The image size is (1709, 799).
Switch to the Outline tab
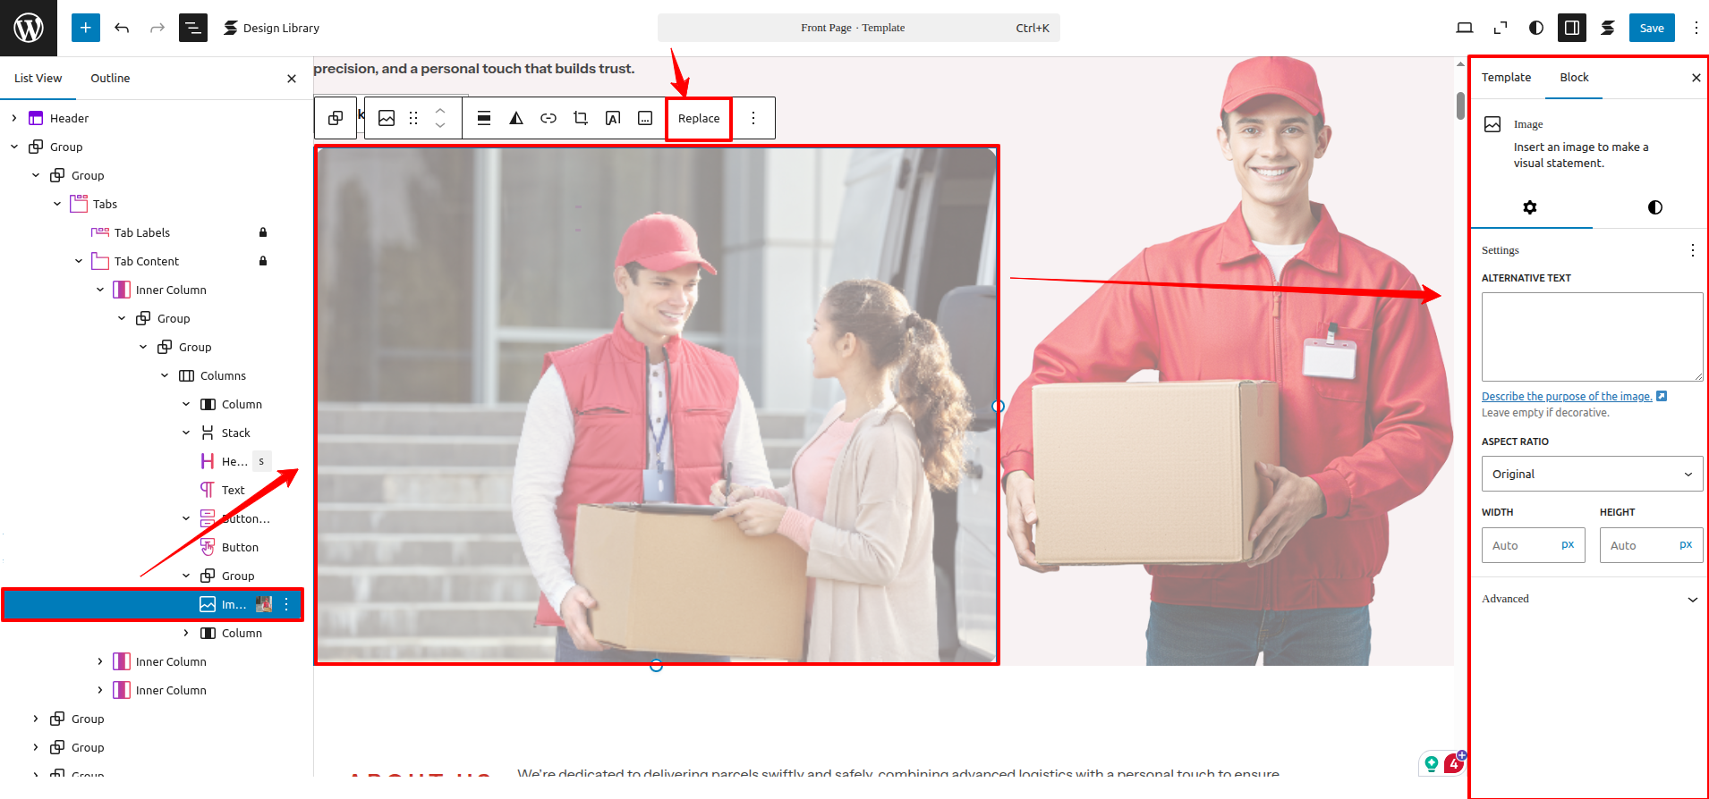(110, 78)
